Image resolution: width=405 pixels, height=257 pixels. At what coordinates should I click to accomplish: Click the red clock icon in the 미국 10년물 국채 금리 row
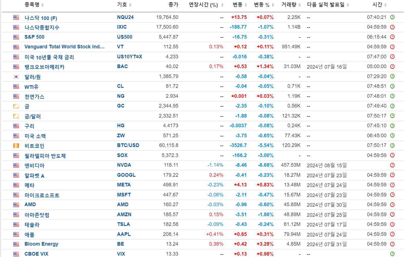392,57
